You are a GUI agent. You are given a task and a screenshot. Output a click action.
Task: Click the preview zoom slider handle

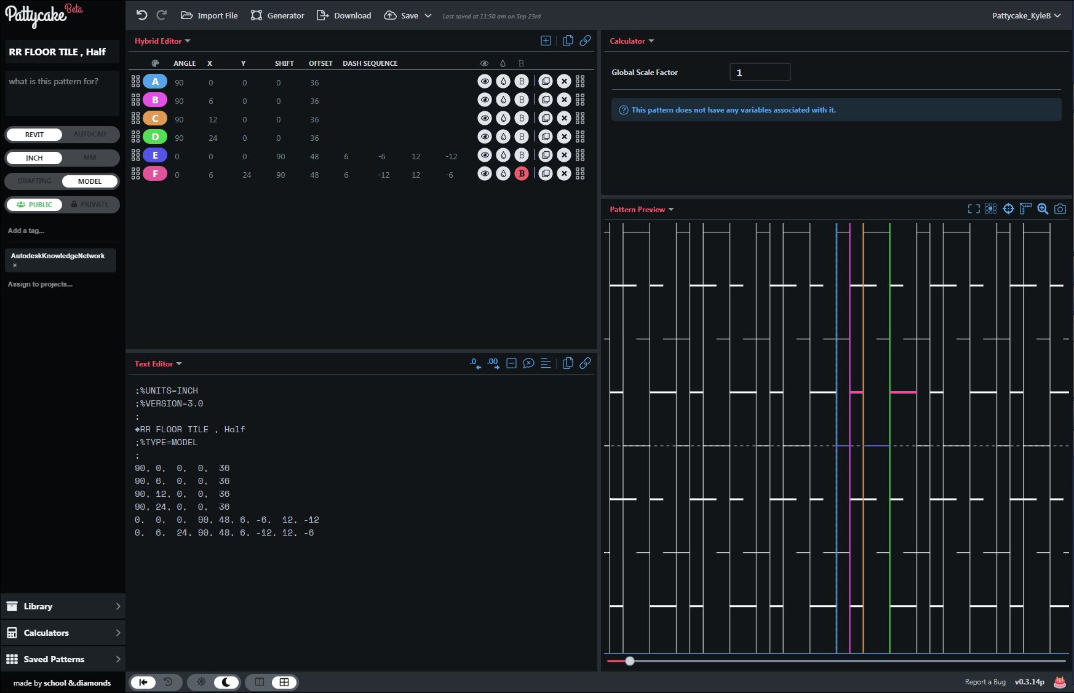pos(630,661)
